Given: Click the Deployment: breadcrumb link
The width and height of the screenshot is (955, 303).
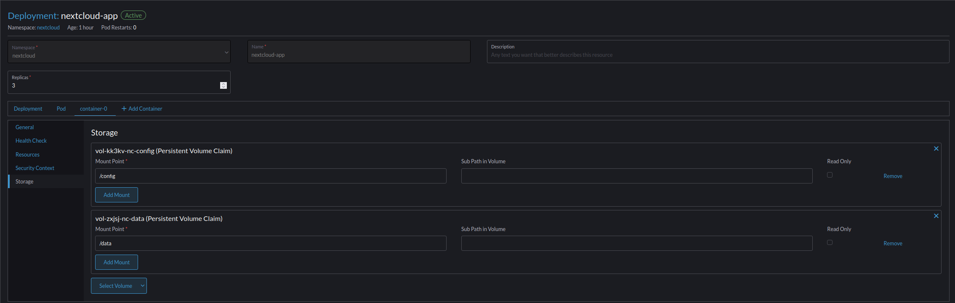Looking at the screenshot, I should pyautogui.click(x=33, y=16).
